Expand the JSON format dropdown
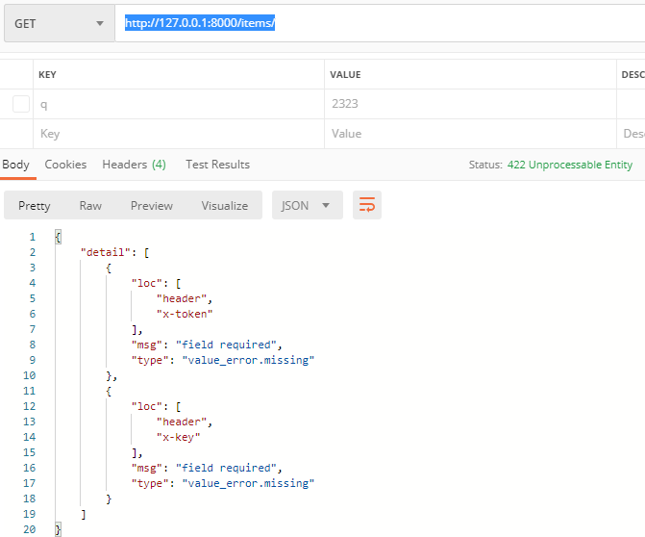Viewport: 645px width, 537px height. click(x=307, y=205)
